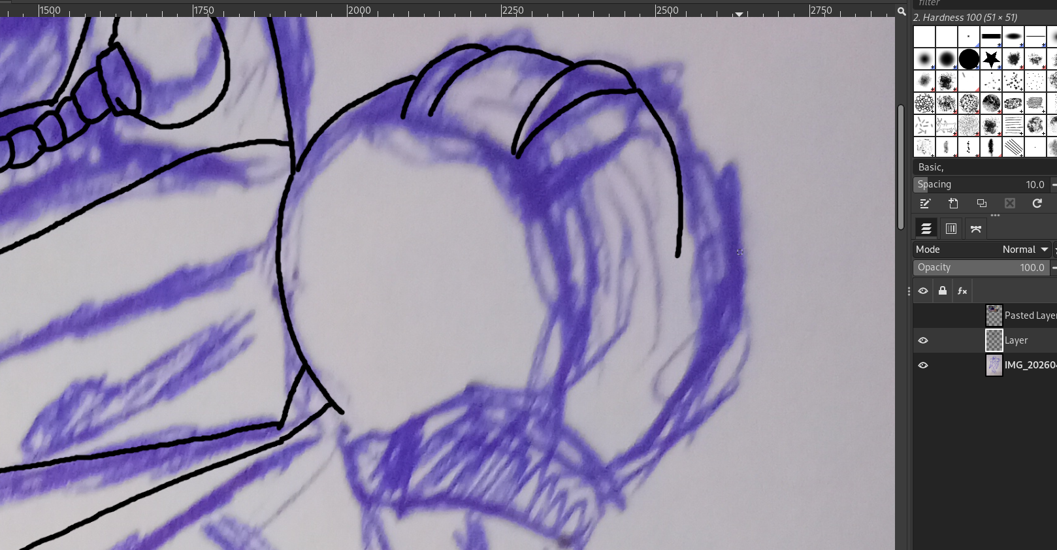Click the name of the layer called Layer

click(x=1016, y=340)
